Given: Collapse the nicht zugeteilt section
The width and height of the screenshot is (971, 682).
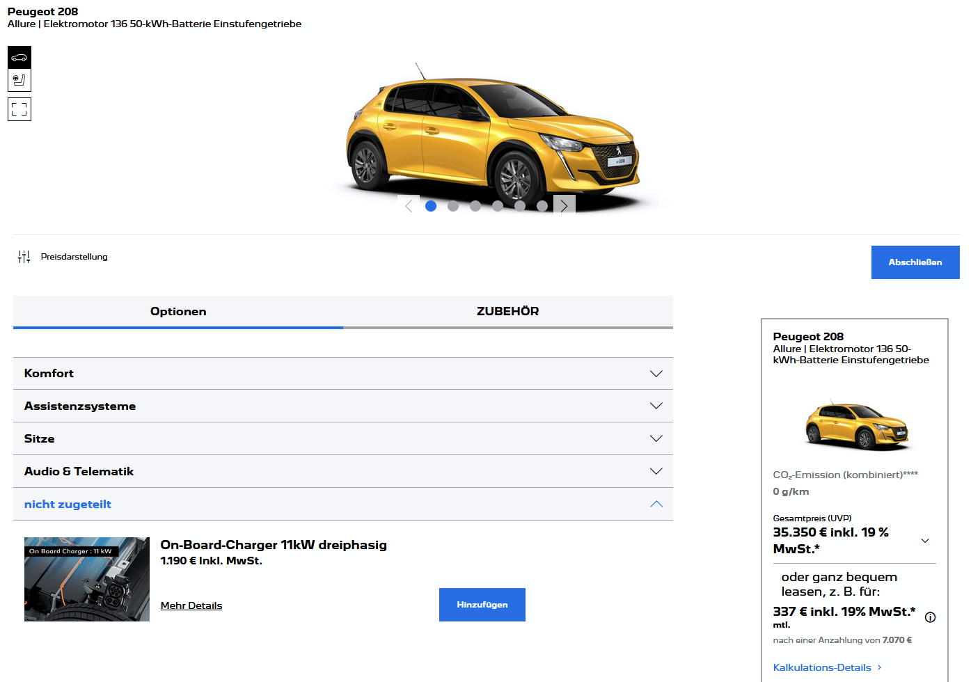Looking at the screenshot, I should tap(343, 505).
